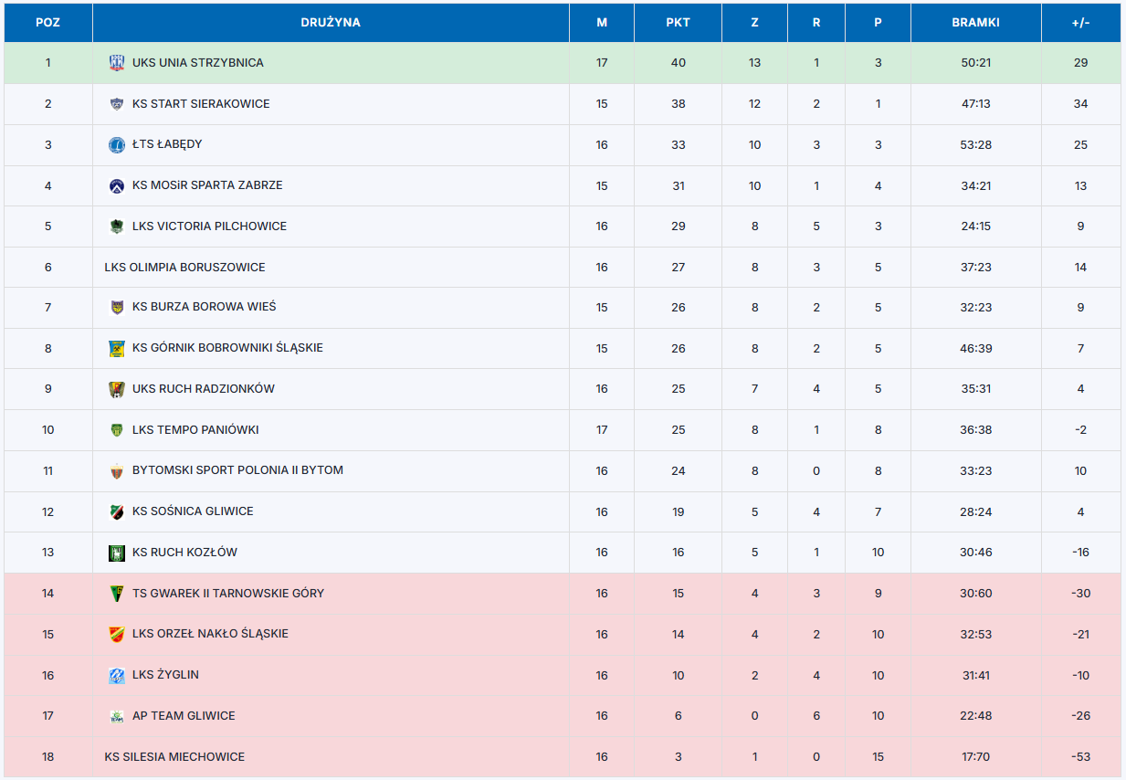The width and height of the screenshot is (1126, 780).
Task: Open the LKS Olimpia Boruszowice team link
Action: tap(184, 268)
